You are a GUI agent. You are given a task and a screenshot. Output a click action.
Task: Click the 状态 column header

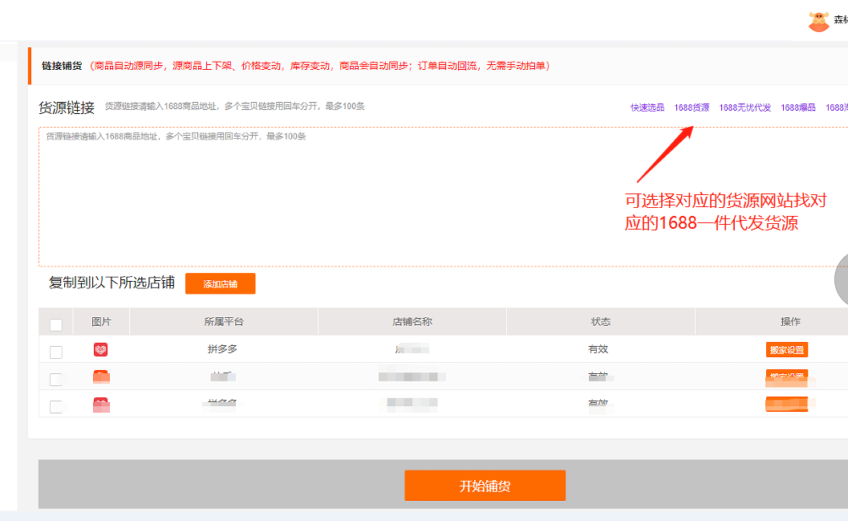point(601,322)
